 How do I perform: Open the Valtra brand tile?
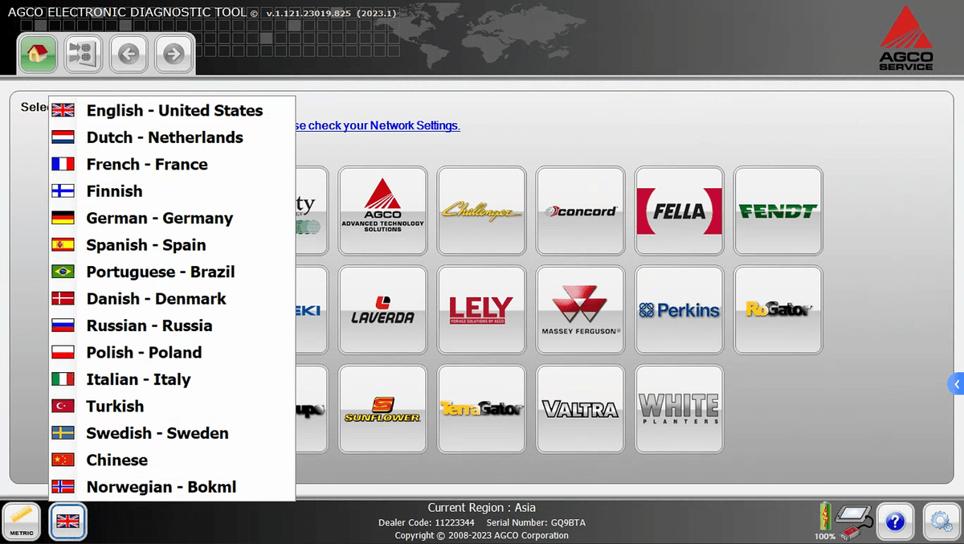pyautogui.click(x=580, y=409)
